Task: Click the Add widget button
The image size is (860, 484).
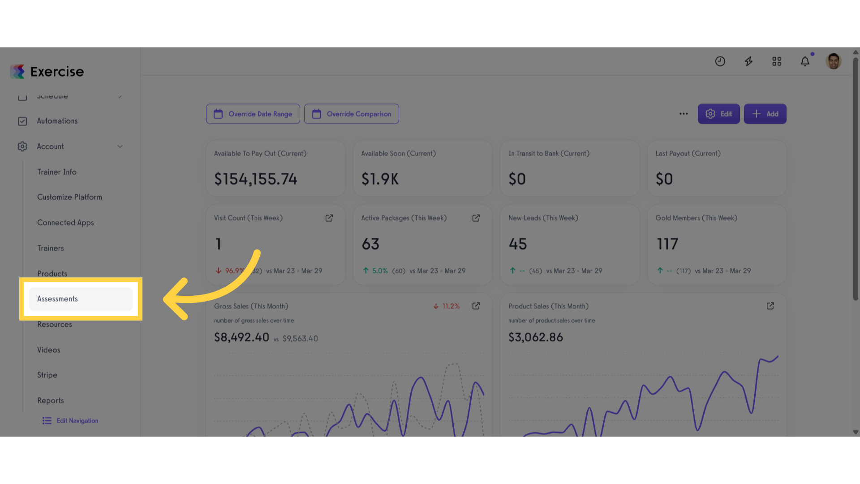Action: (x=765, y=114)
